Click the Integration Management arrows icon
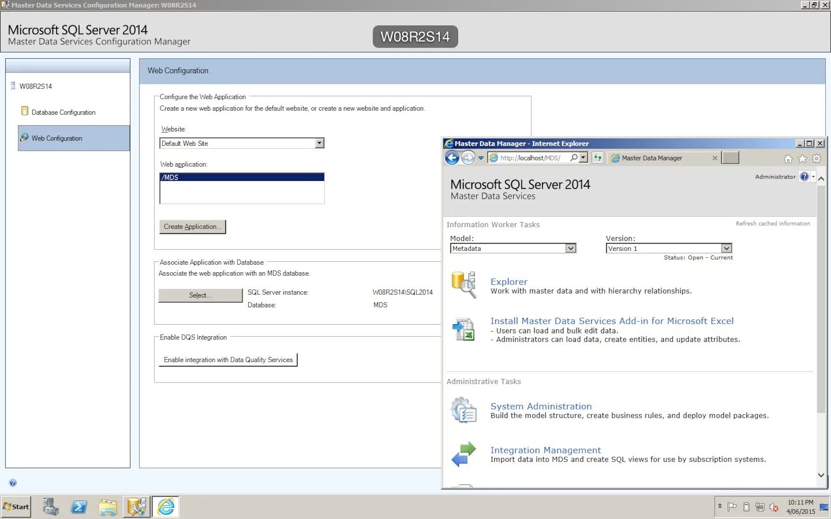Screen dimensions: 831x519 (463, 454)
